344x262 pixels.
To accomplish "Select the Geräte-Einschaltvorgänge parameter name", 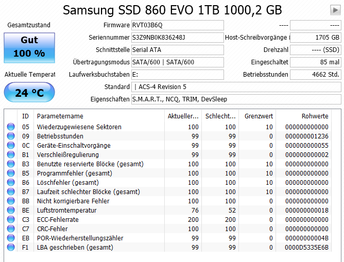I will point(74,146).
